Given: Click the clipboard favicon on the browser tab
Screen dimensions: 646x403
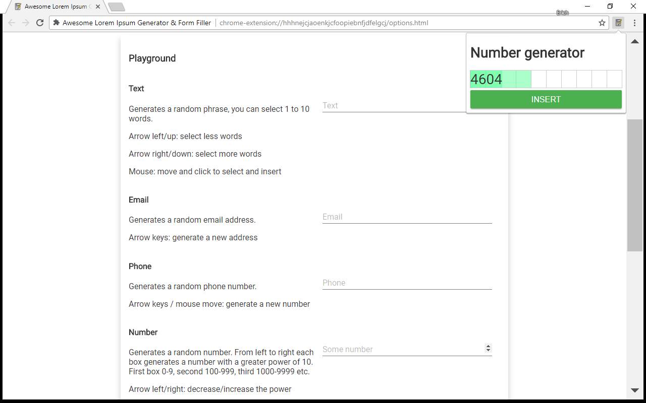Looking at the screenshot, I should (18, 7).
